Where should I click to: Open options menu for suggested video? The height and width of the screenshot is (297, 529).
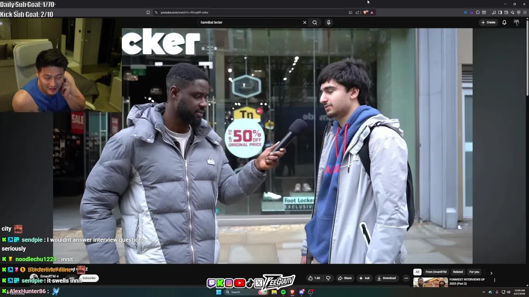point(494,280)
